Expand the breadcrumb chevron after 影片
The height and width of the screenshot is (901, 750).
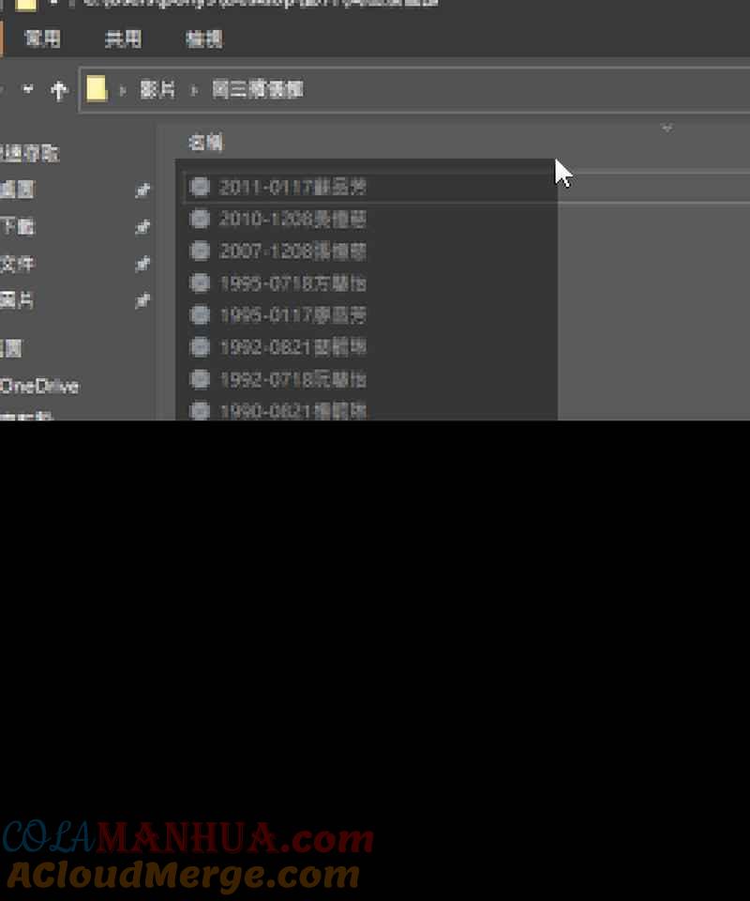pyautogui.click(x=195, y=91)
